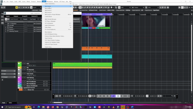Expand the Sends inspector section
The height and width of the screenshot is (109, 193).
pos(8,71)
